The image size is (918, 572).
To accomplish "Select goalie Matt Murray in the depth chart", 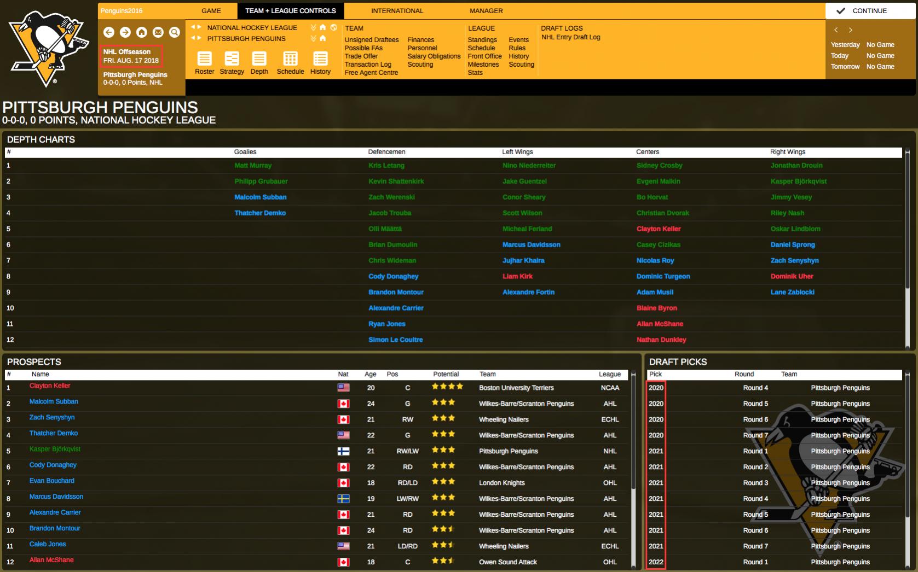I will (x=253, y=166).
